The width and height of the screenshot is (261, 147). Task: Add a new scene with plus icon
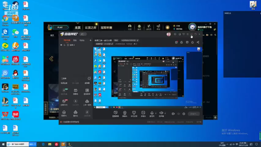click(90, 40)
